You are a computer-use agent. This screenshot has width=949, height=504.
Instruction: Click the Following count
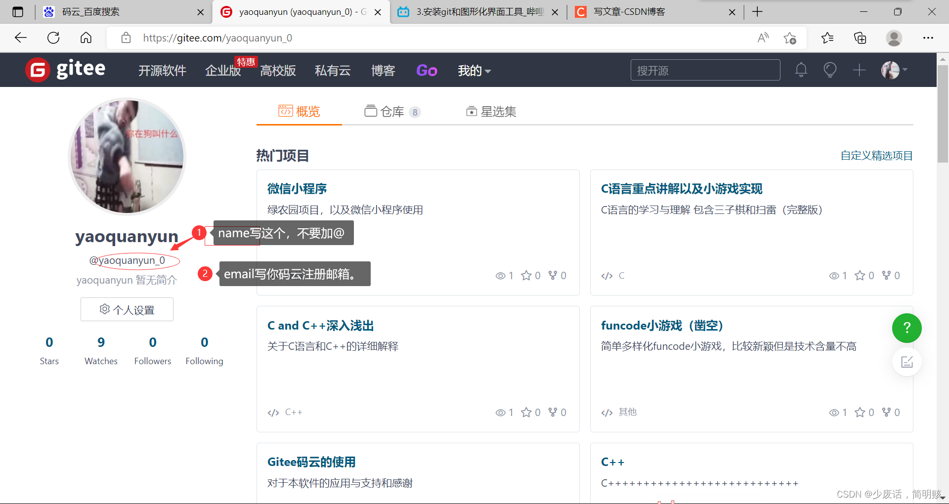tap(205, 342)
